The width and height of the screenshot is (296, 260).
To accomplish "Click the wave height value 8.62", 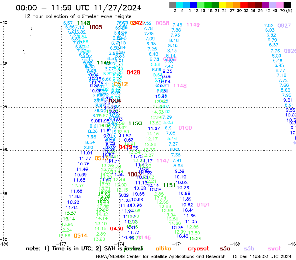I will tap(285, 90).
